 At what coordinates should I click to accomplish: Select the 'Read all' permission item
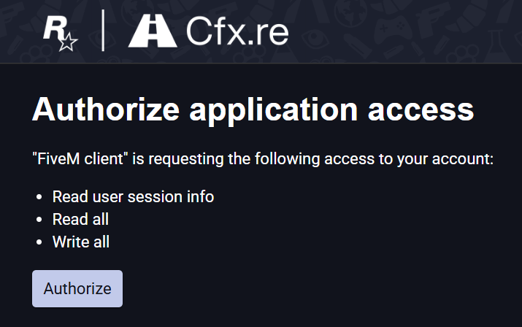(x=80, y=219)
